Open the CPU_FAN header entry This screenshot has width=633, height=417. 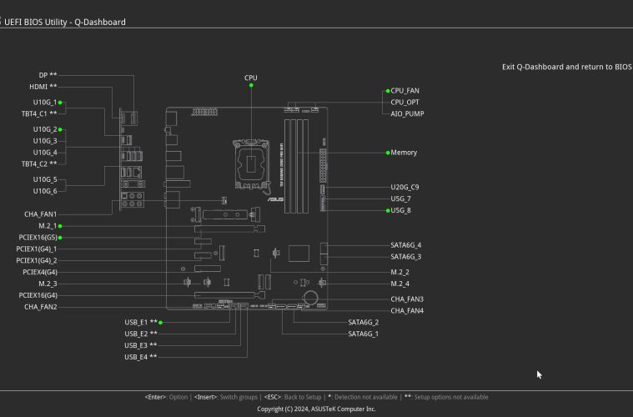click(405, 91)
